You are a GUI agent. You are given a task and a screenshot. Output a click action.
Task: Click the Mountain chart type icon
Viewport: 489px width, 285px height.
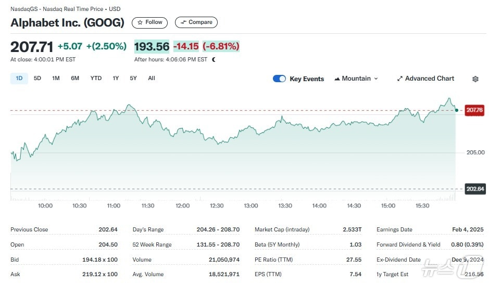point(337,79)
